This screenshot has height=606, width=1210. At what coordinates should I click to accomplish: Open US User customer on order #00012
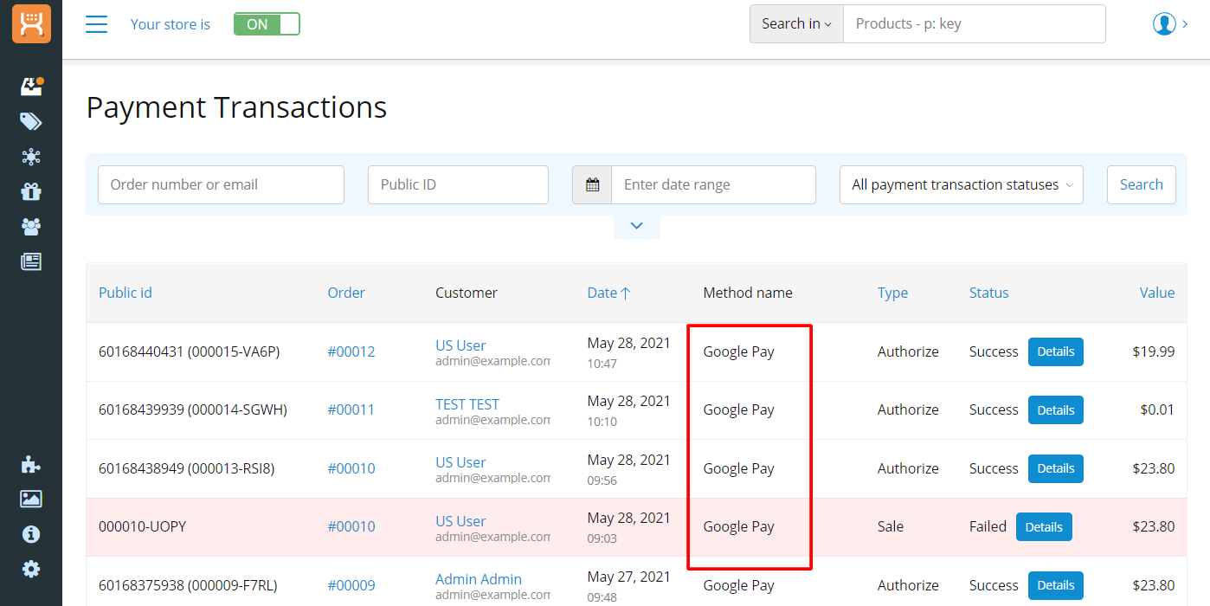[x=460, y=345]
